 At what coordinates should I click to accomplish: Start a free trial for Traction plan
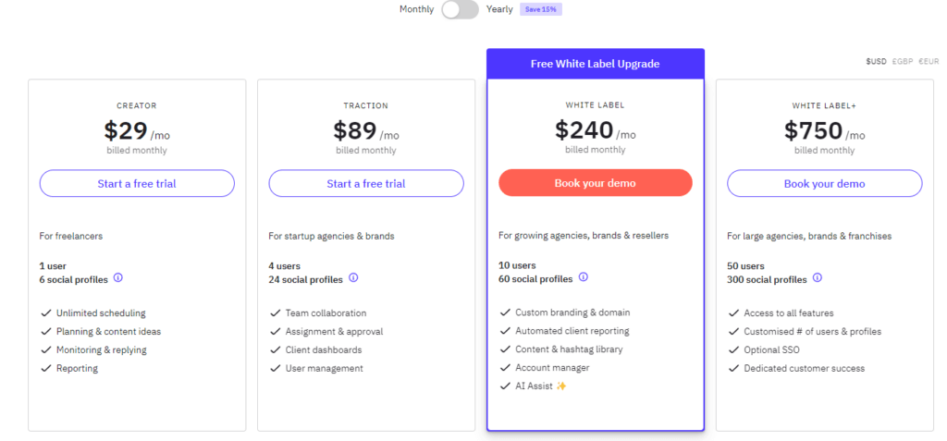point(366,184)
